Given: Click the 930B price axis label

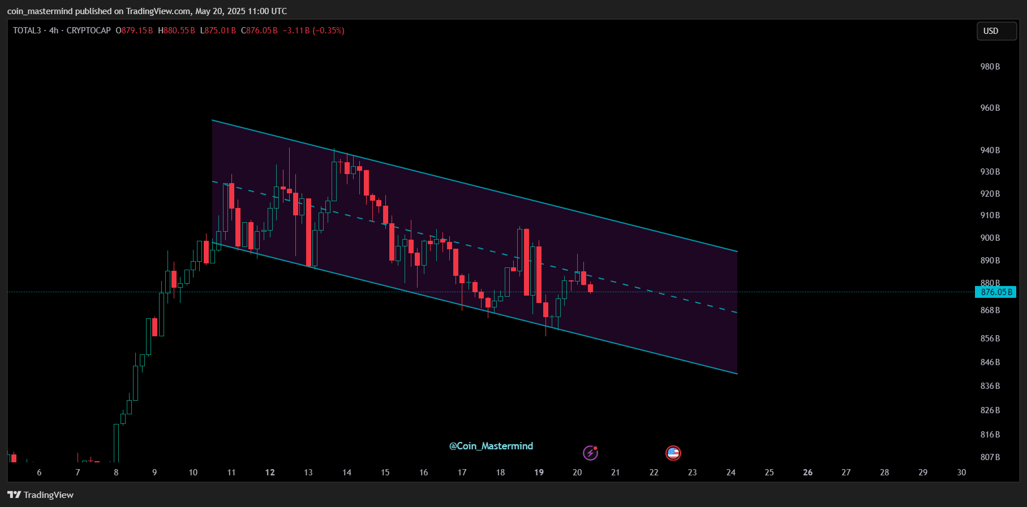Looking at the screenshot, I should 990,172.
